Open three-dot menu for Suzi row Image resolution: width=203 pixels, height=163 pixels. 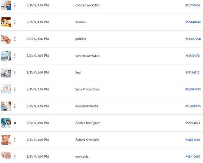[15, 73]
